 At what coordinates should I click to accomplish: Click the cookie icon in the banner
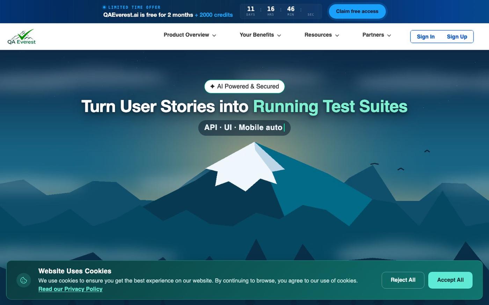tap(24, 280)
